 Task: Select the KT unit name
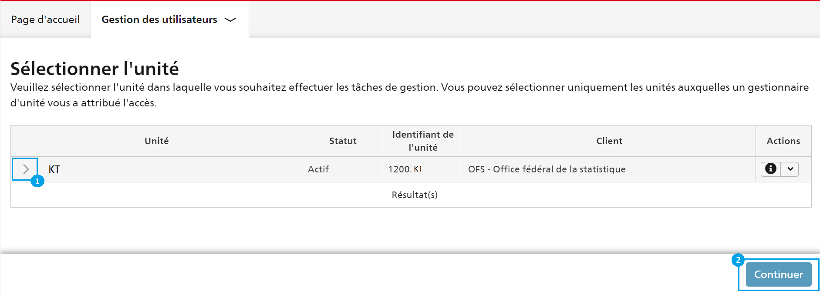[54, 169]
